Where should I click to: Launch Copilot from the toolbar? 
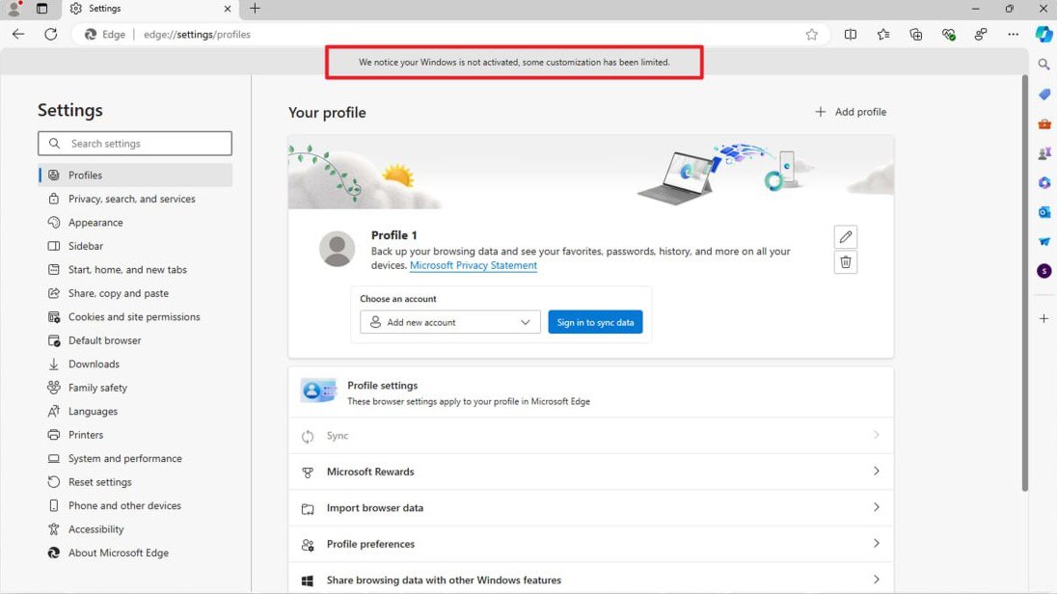(x=1044, y=35)
